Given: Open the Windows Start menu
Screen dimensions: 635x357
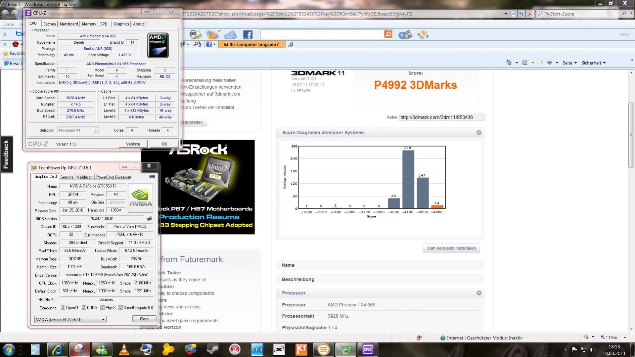Looking at the screenshot, I should pos(9,349).
